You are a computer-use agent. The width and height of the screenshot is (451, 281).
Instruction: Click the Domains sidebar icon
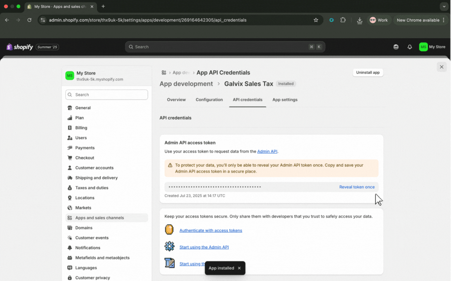point(70,228)
